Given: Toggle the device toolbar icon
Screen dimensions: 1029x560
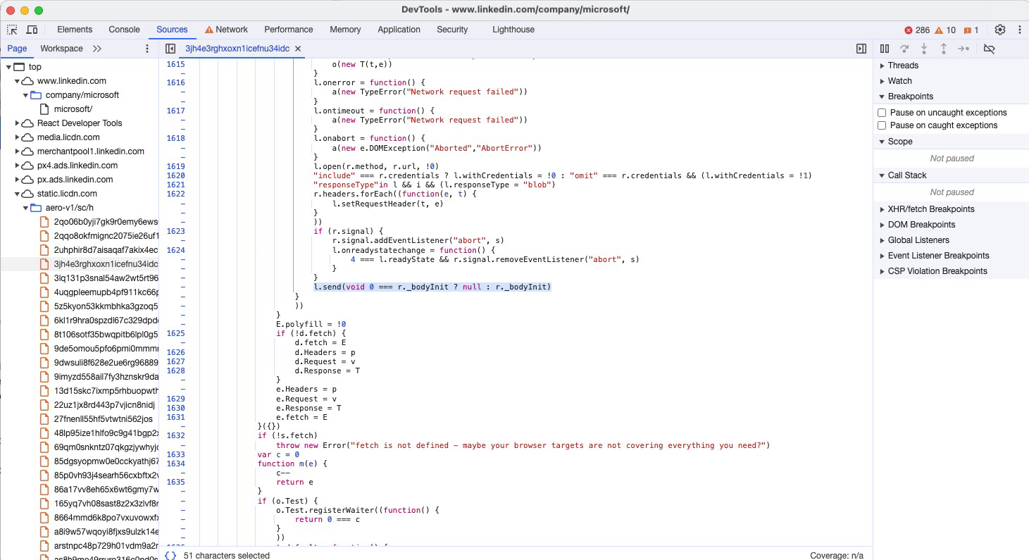Looking at the screenshot, I should pyautogui.click(x=32, y=30).
